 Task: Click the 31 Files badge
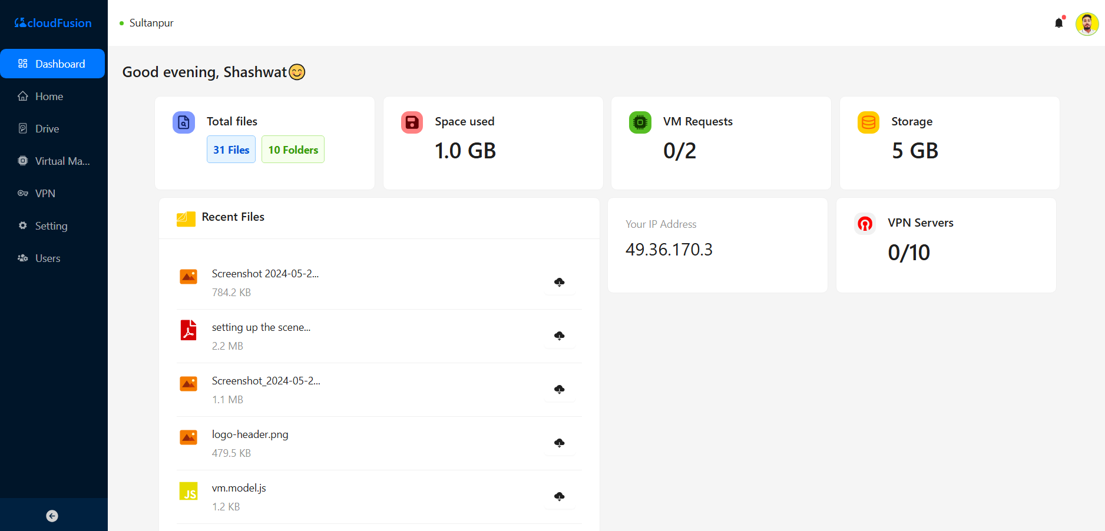click(231, 150)
